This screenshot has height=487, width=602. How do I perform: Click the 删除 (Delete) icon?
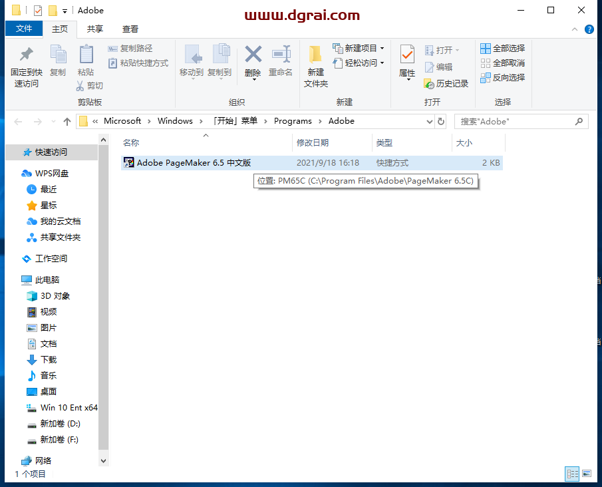click(x=252, y=63)
